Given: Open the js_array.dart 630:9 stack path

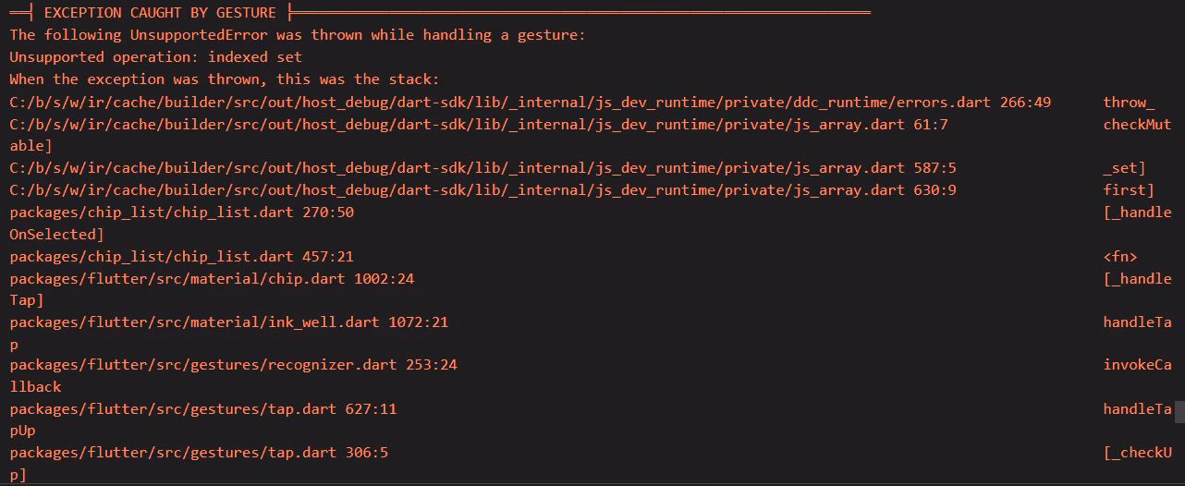Looking at the screenshot, I should (x=483, y=190).
